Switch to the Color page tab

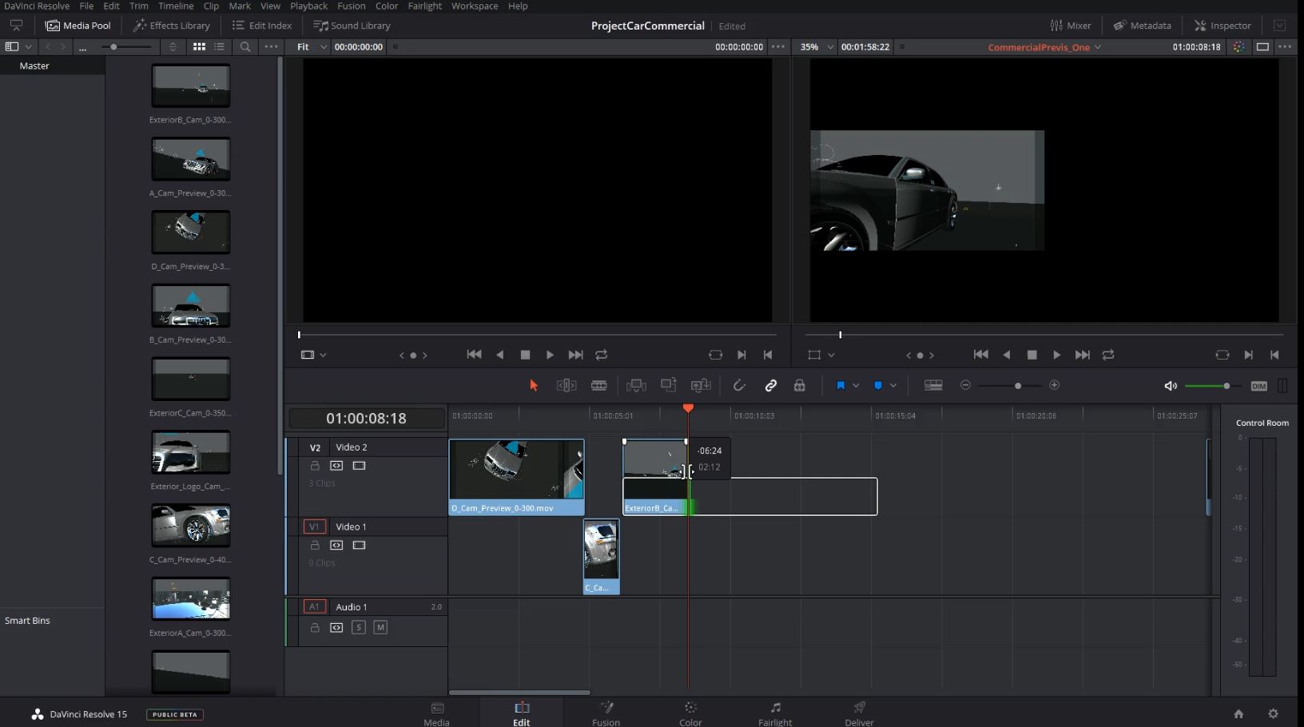tap(690, 713)
